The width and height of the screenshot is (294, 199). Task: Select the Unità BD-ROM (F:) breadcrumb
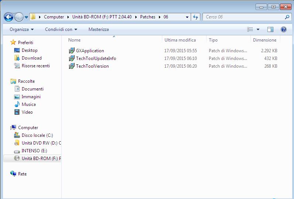(102, 17)
